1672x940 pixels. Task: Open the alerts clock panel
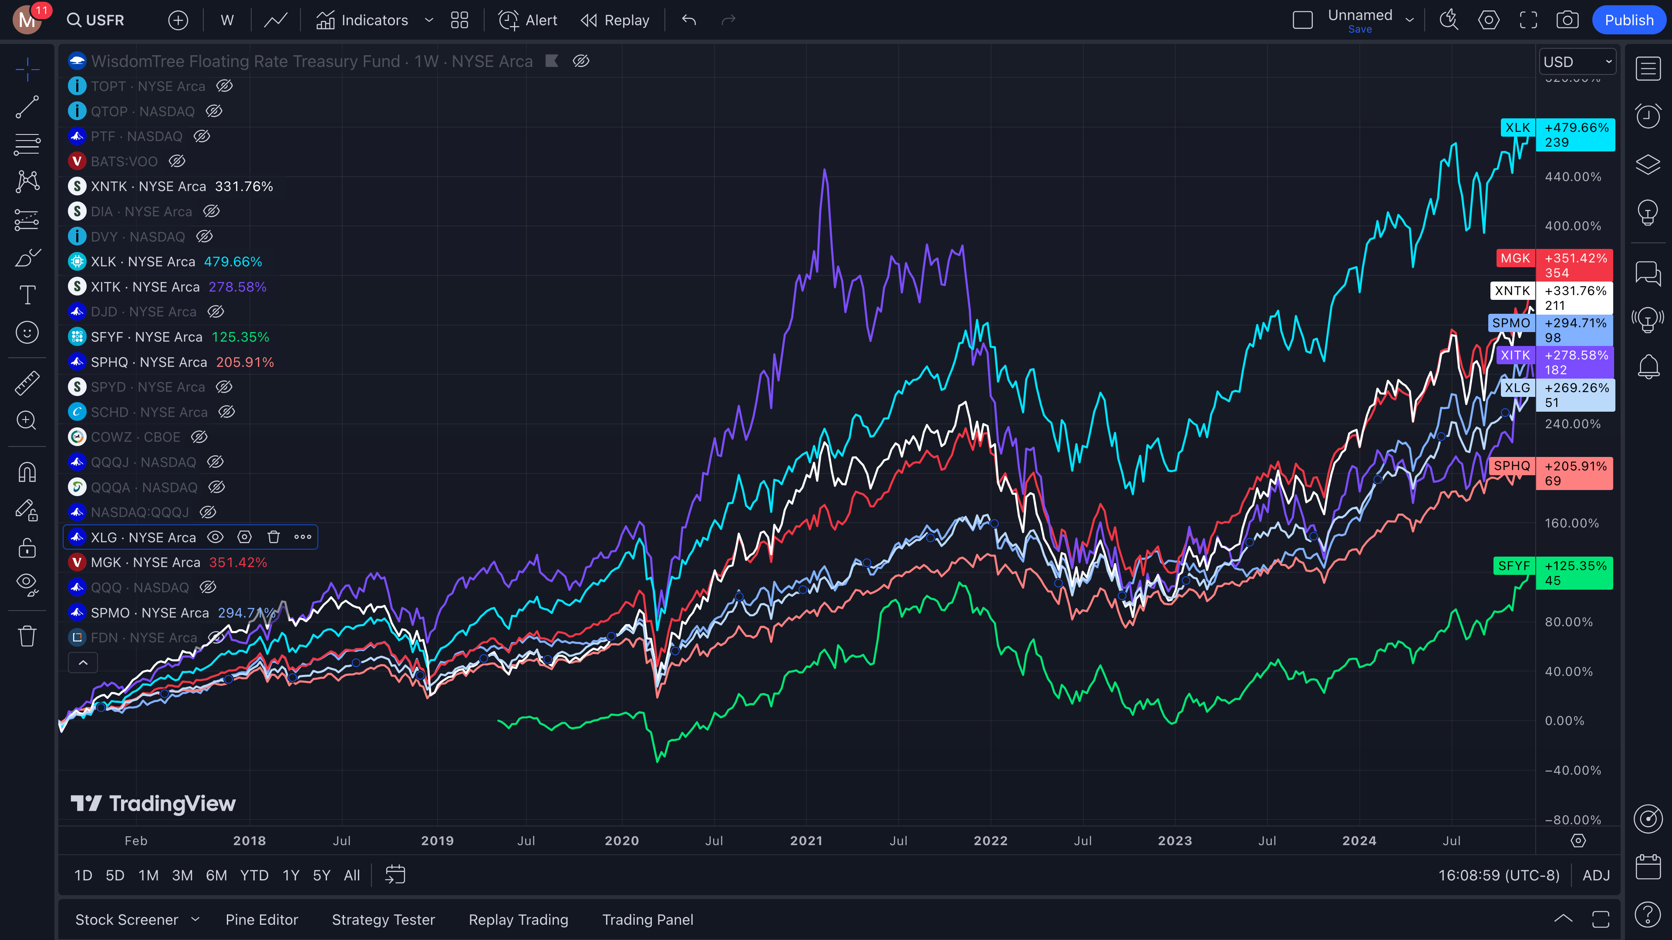(x=1648, y=116)
